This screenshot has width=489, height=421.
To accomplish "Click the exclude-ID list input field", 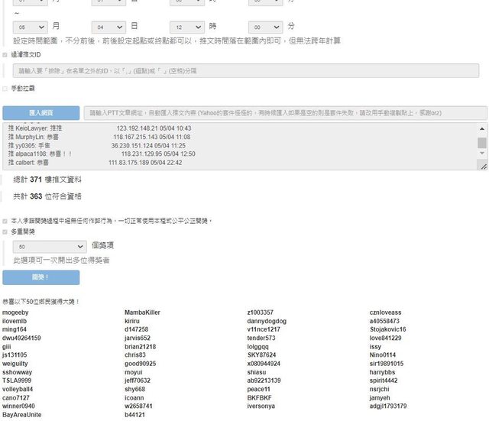I will [245, 70].
